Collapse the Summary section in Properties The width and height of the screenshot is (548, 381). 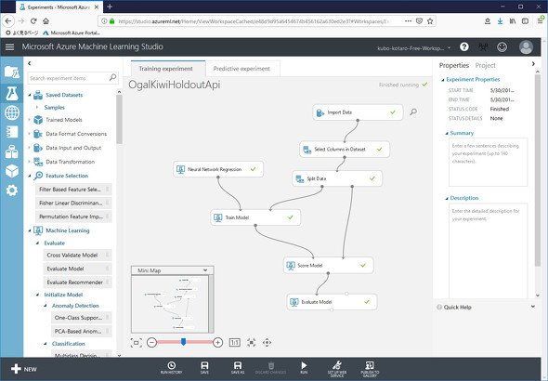pos(447,133)
